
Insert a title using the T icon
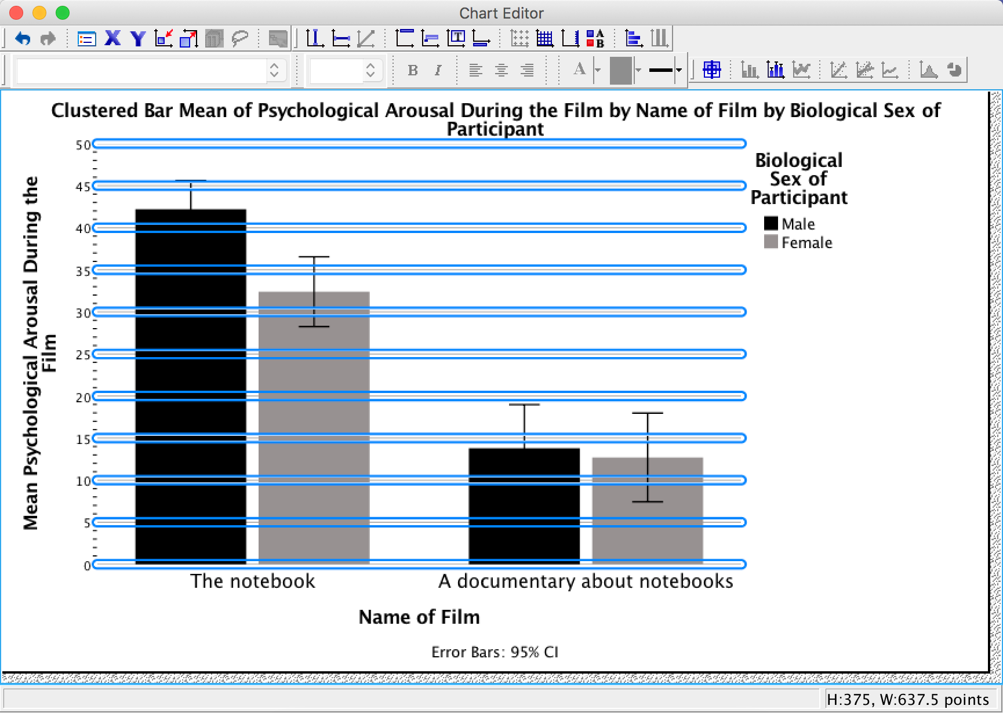456,39
